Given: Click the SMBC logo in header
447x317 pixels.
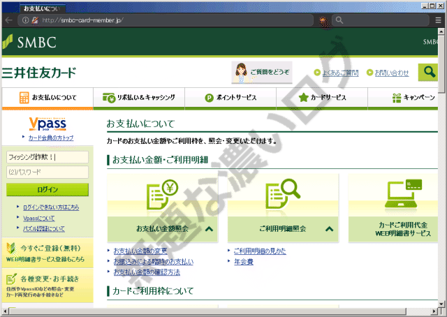Looking at the screenshot, I should [x=29, y=42].
